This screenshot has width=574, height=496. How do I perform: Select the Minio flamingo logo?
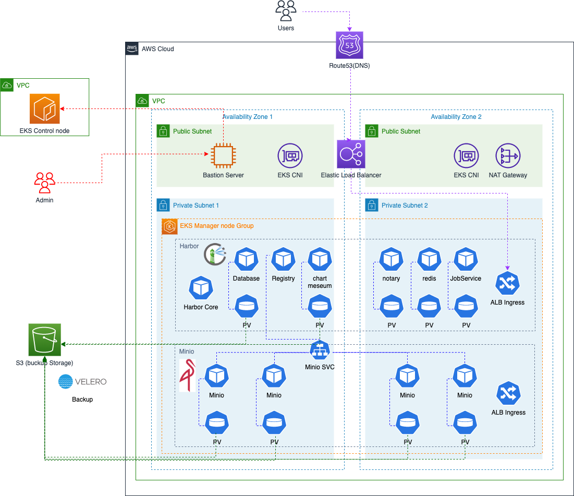pos(188,376)
